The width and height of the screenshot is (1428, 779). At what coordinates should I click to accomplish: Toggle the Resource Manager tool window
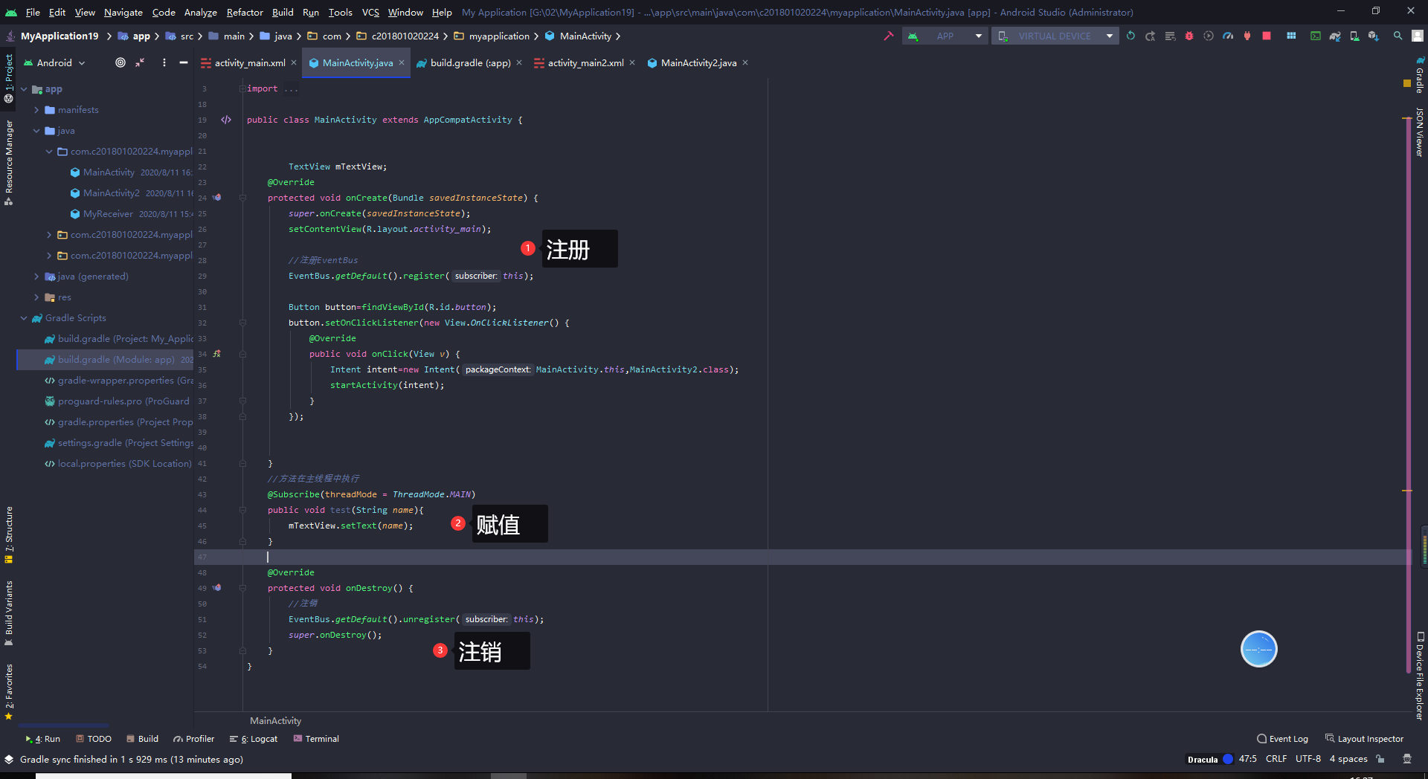(x=9, y=162)
